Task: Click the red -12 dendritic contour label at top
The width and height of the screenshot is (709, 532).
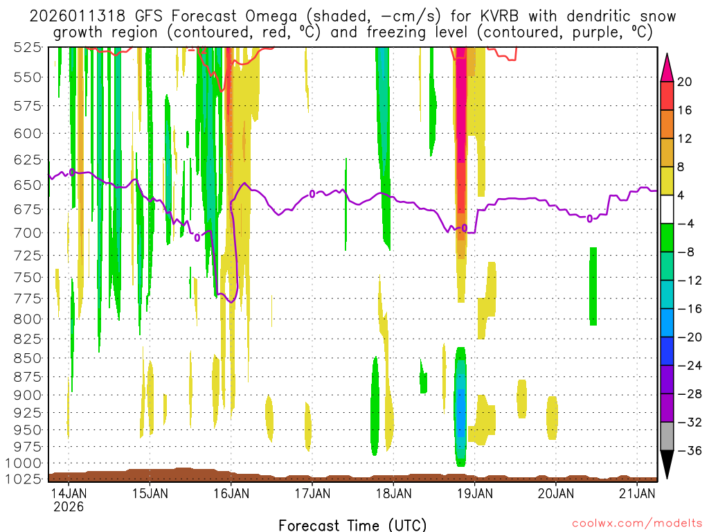Action: (197, 50)
